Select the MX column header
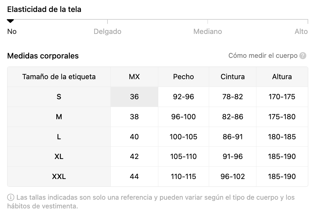Image resolution: width=316 pixels, height=221 pixels. point(134,77)
